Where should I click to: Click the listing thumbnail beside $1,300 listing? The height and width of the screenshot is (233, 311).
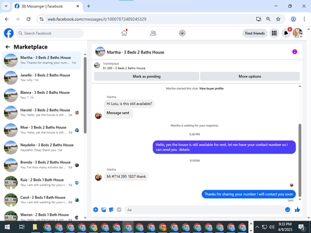coord(97,65)
